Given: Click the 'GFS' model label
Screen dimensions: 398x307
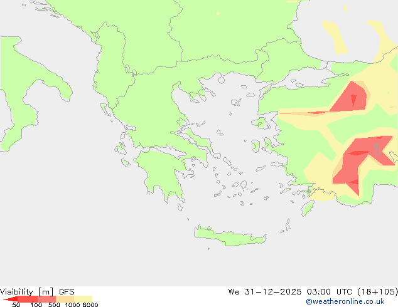Looking at the screenshot, I should point(67,292).
